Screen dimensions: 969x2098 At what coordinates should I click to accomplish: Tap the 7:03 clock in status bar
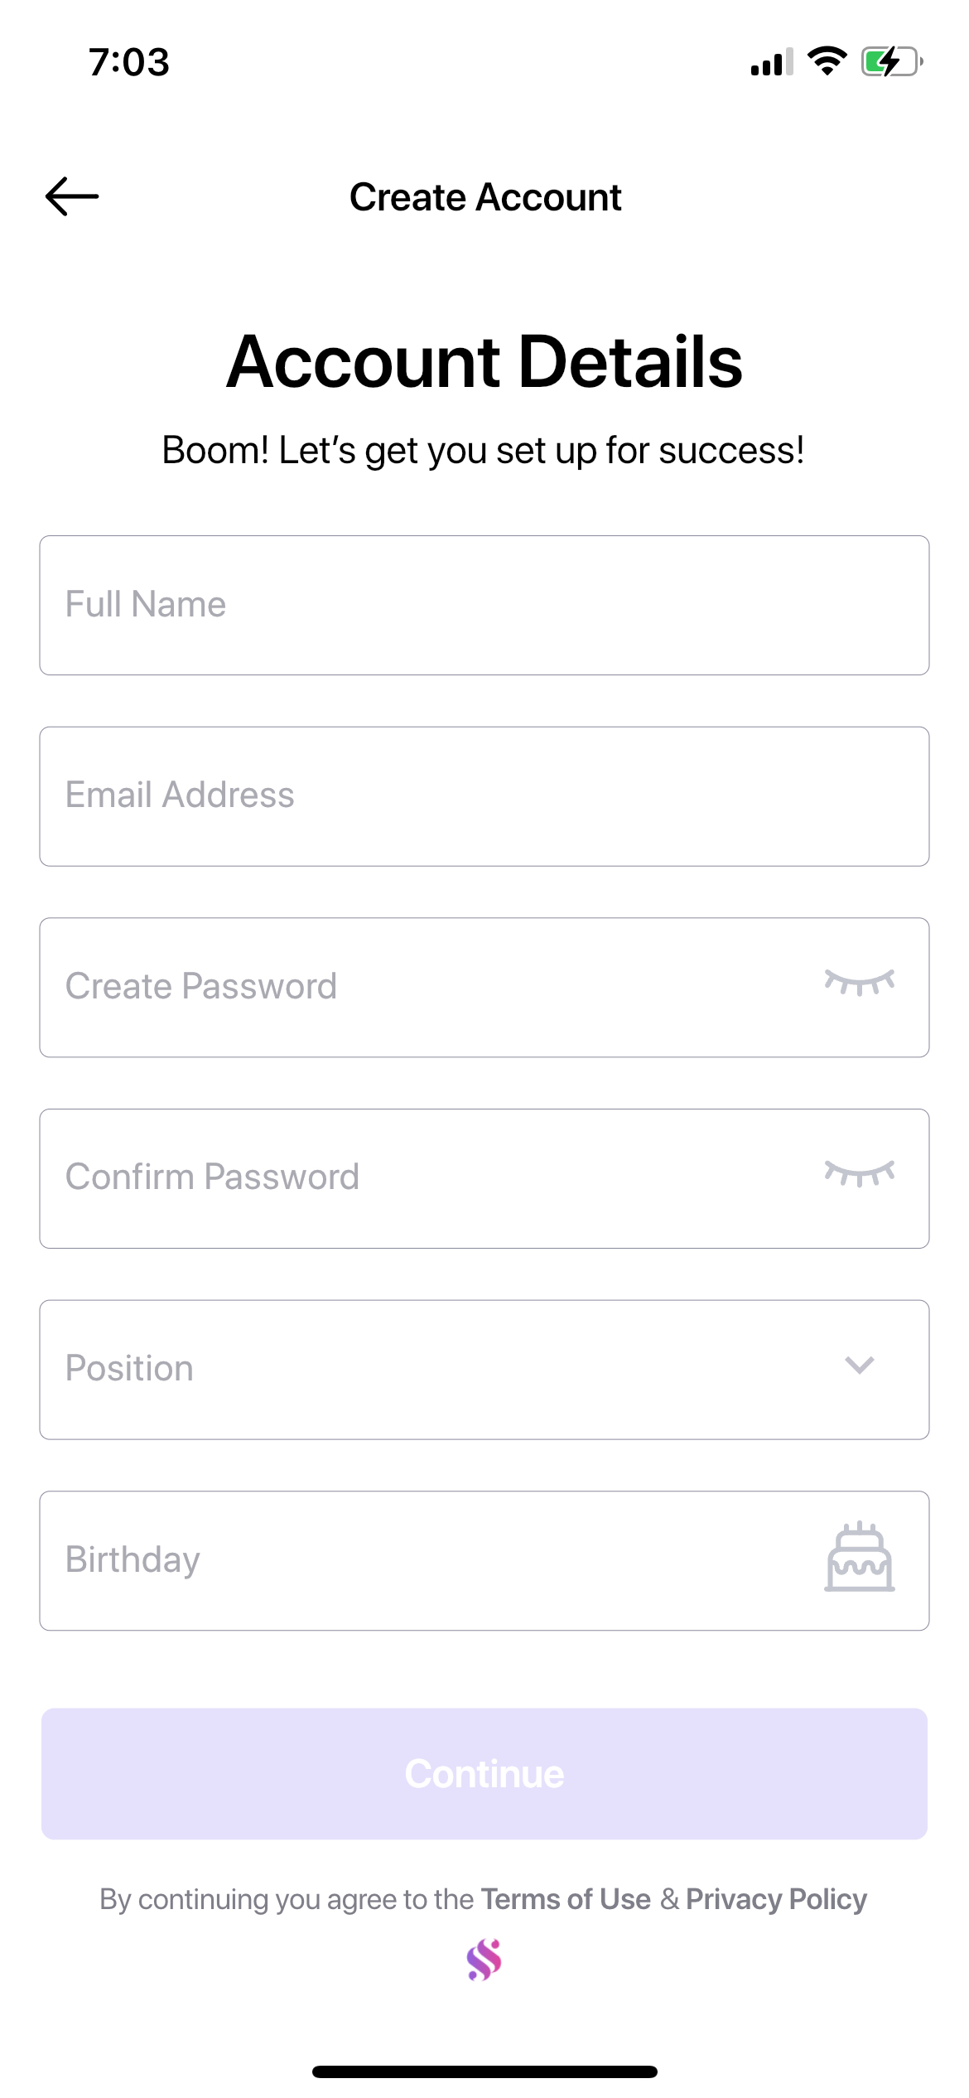coord(129,62)
